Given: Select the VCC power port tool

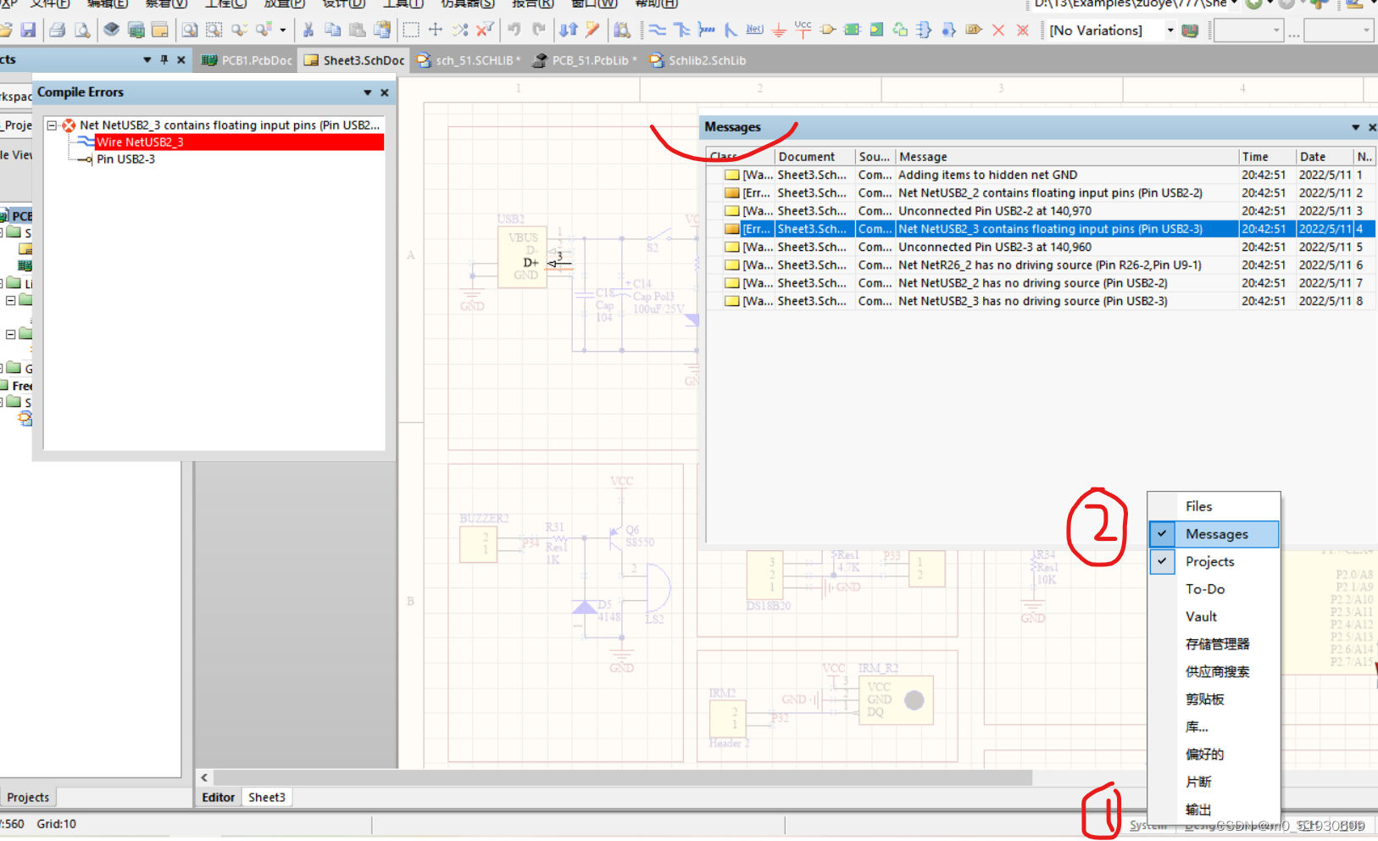Looking at the screenshot, I should (x=803, y=31).
